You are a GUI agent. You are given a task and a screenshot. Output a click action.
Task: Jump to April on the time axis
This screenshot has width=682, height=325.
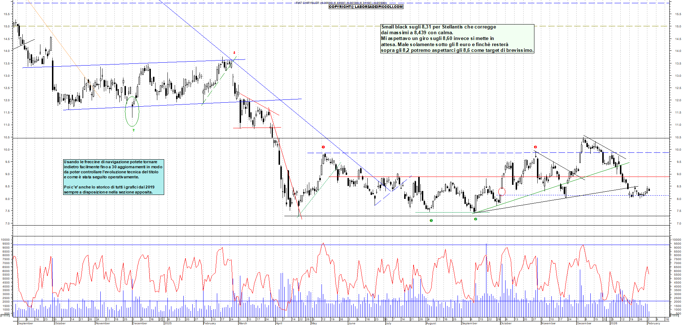coord(279,323)
